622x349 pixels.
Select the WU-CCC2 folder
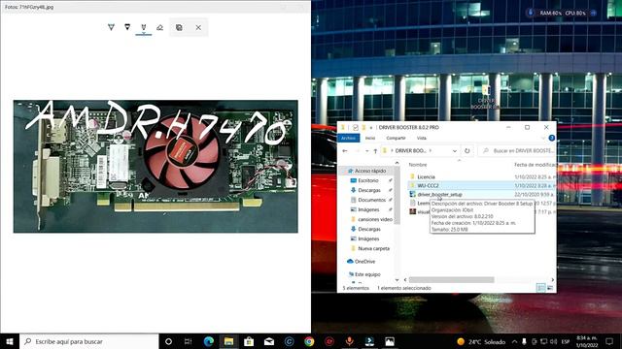428,185
